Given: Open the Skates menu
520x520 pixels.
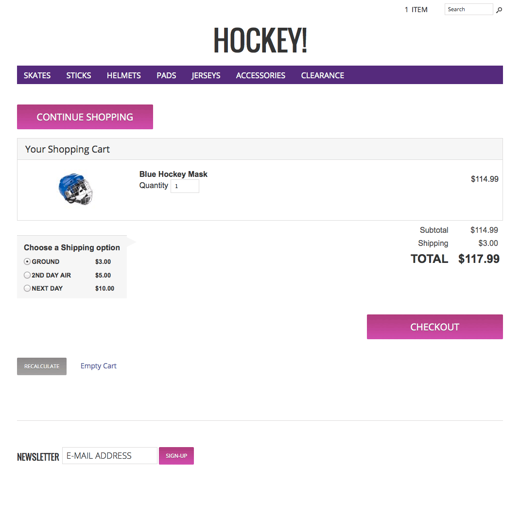Looking at the screenshot, I should (37, 75).
